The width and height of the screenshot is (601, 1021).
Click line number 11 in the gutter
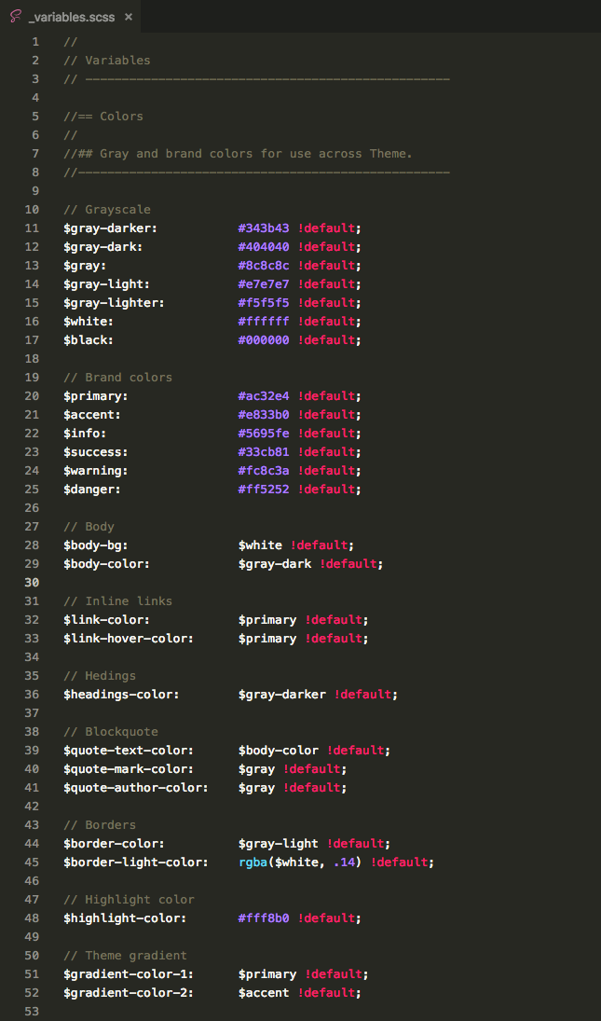pos(32,228)
